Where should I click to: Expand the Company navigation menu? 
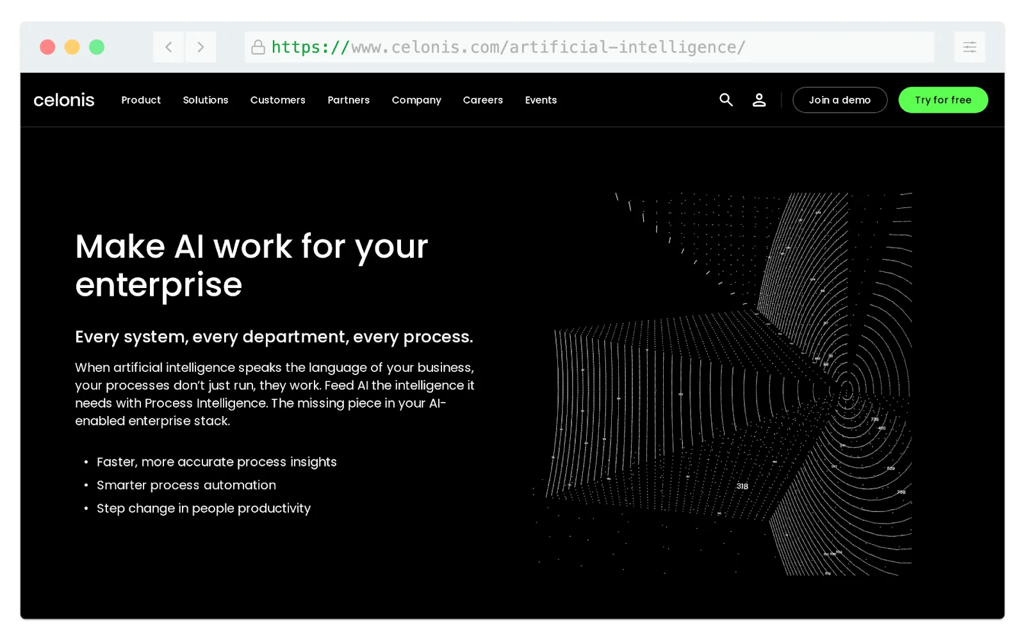[x=416, y=100]
